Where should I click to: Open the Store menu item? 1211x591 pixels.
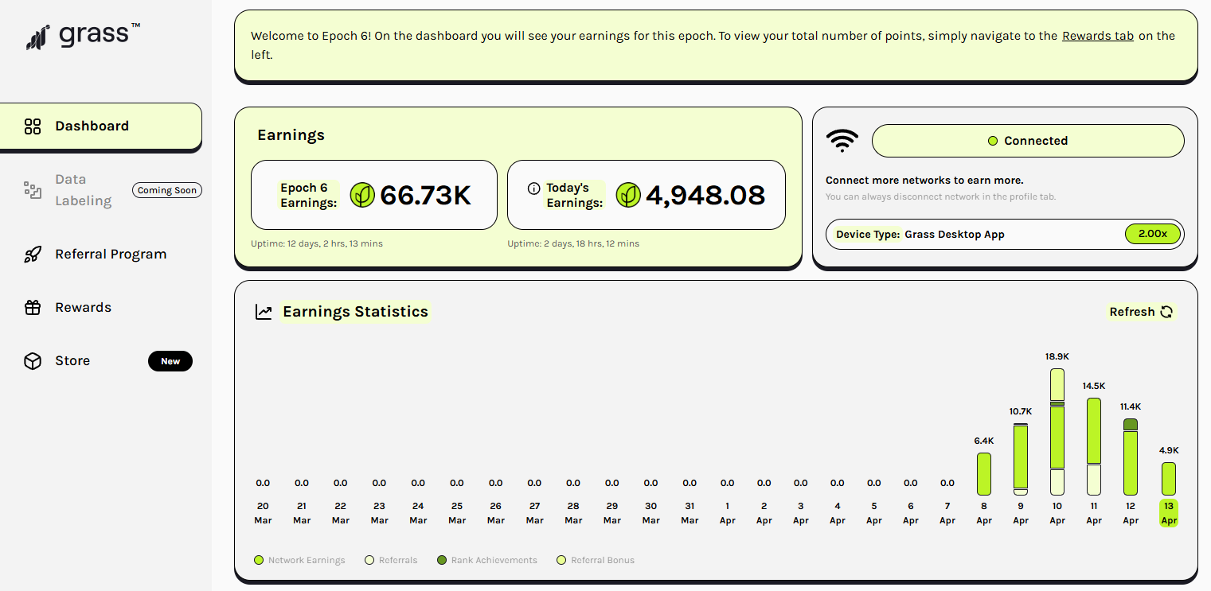point(72,361)
